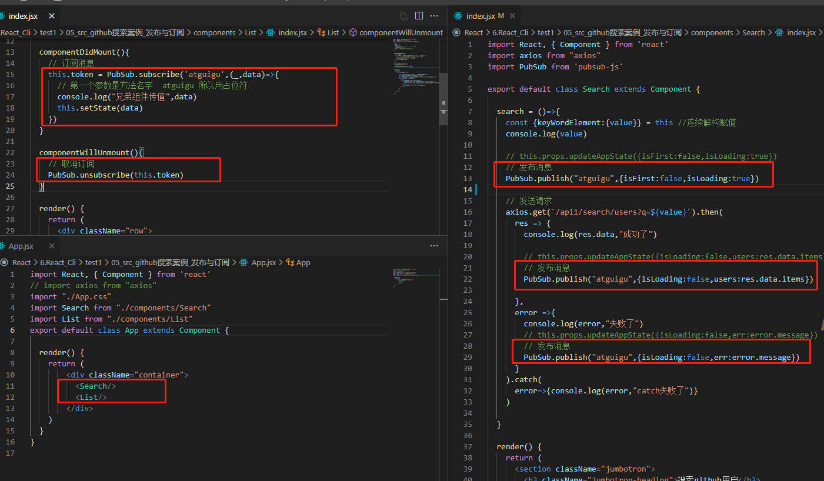The image size is (824, 481).
Task: Click root circle icon in App.jsx breadcrumb
Action: [5, 262]
